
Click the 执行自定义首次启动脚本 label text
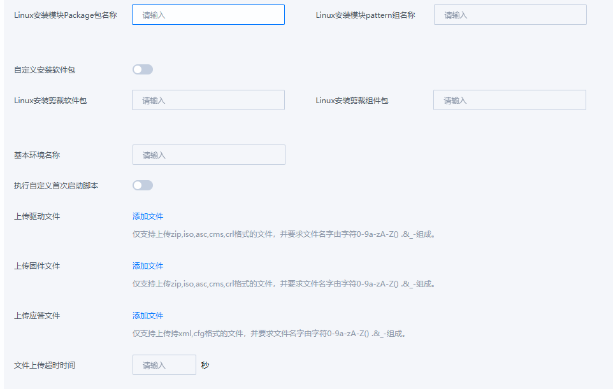point(56,186)
